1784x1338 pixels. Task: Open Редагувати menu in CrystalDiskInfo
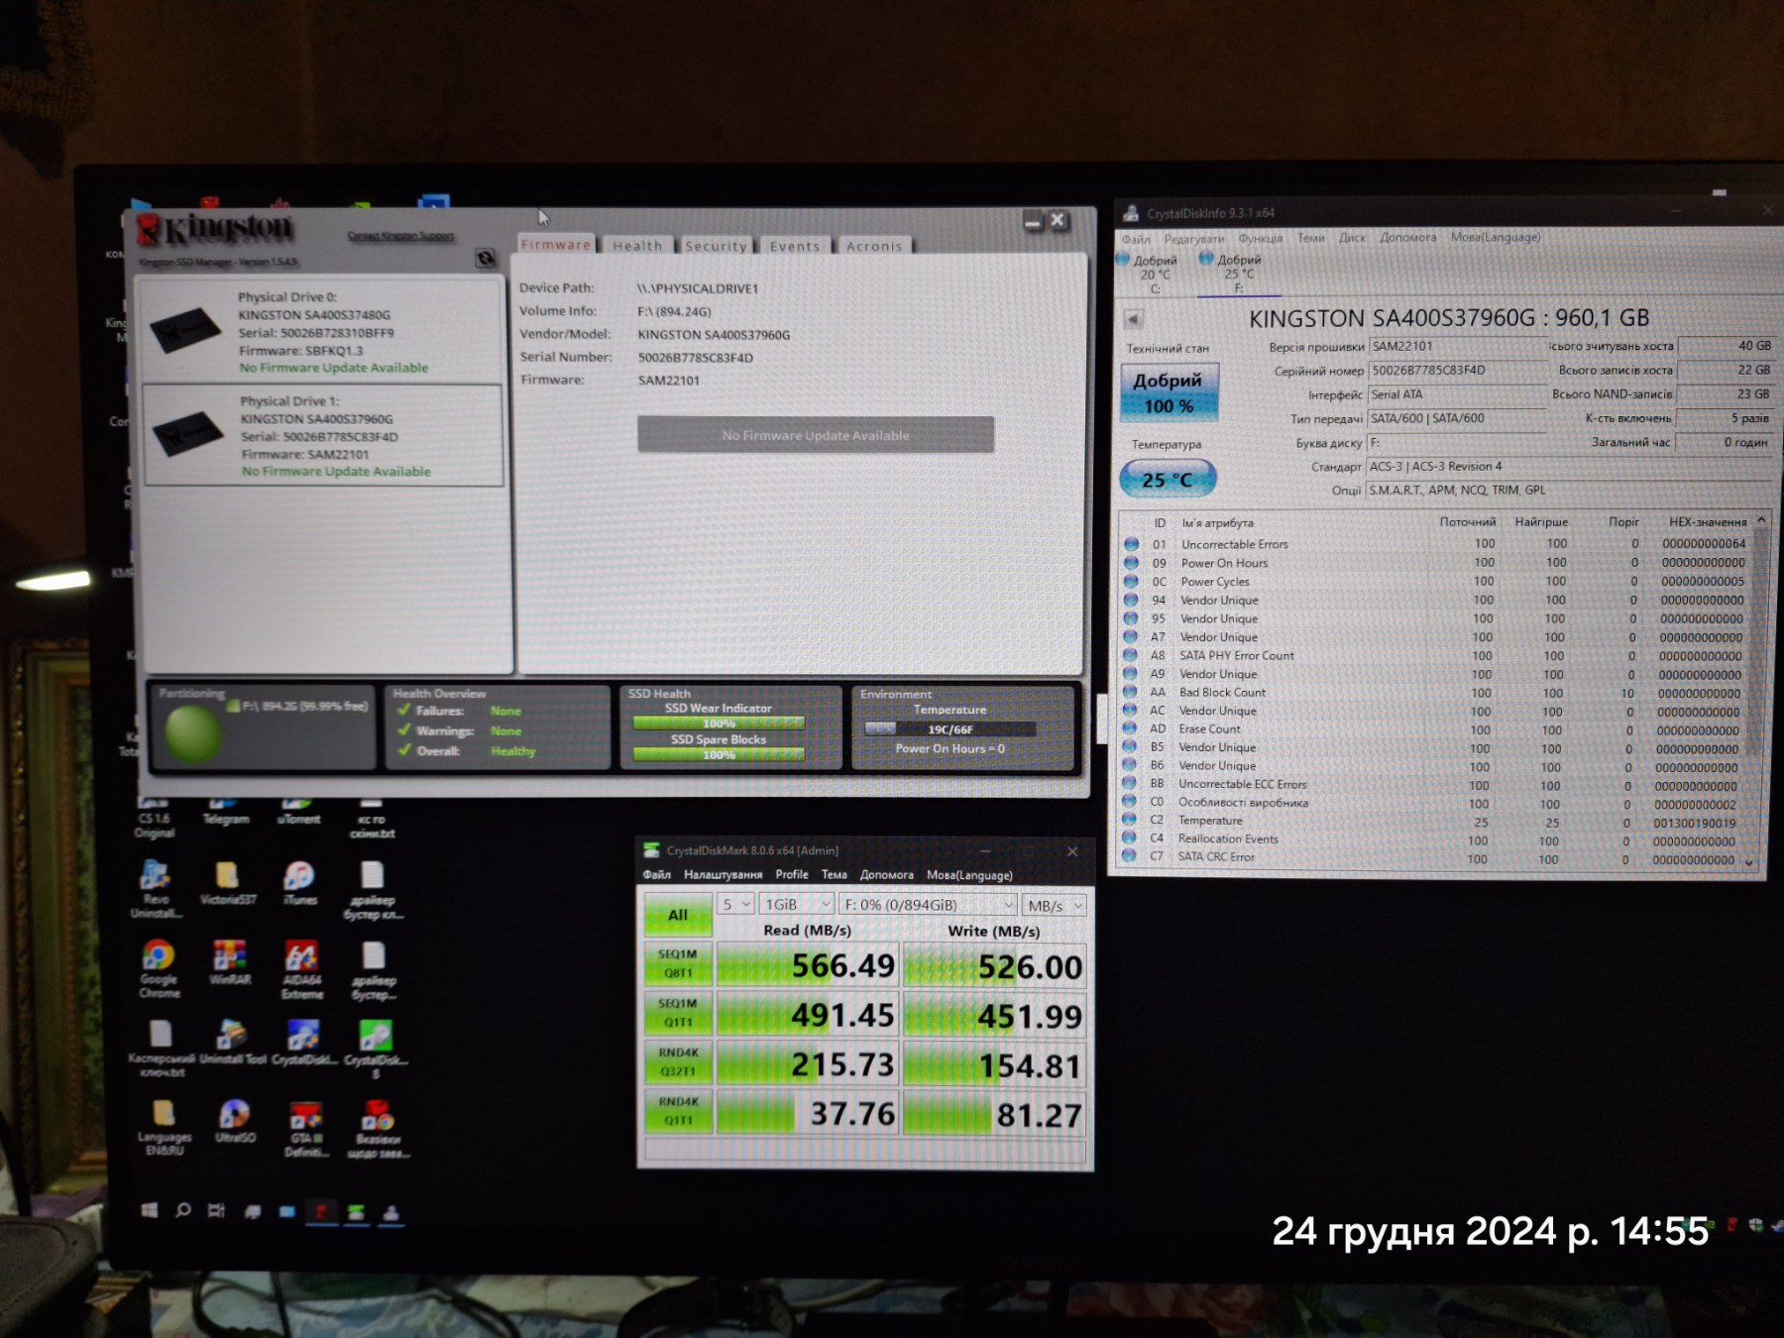(1193, 238)
